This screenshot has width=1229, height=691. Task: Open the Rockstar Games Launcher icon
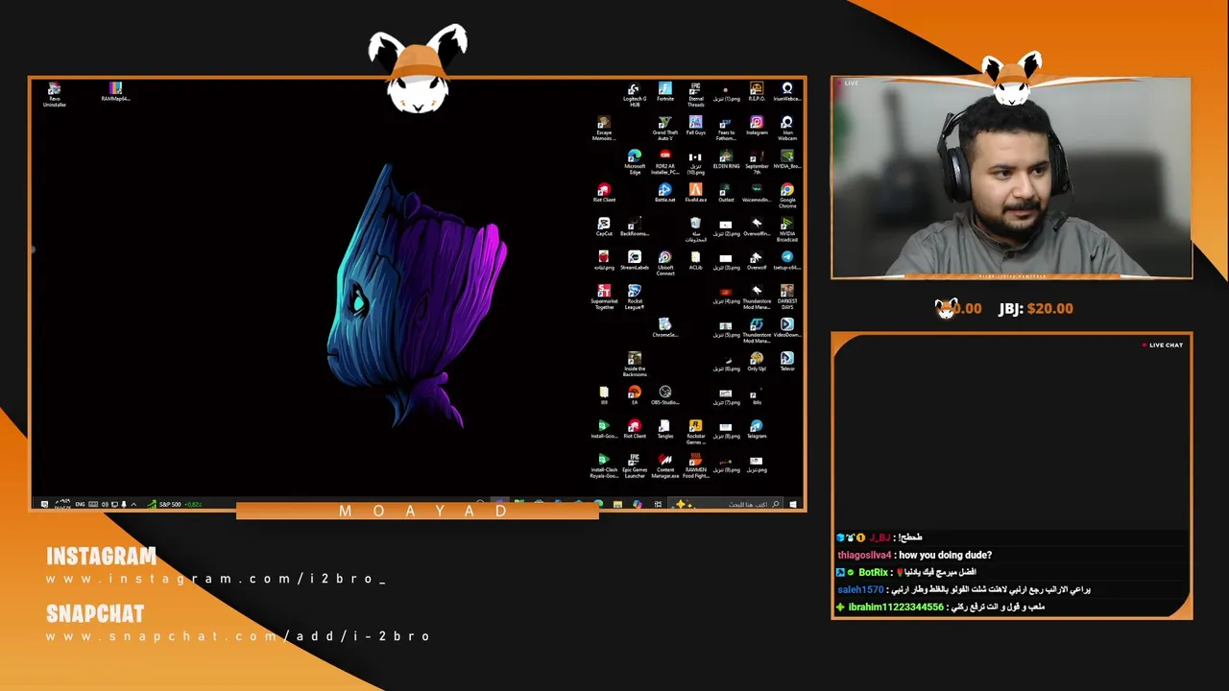(x=696, y=431)
